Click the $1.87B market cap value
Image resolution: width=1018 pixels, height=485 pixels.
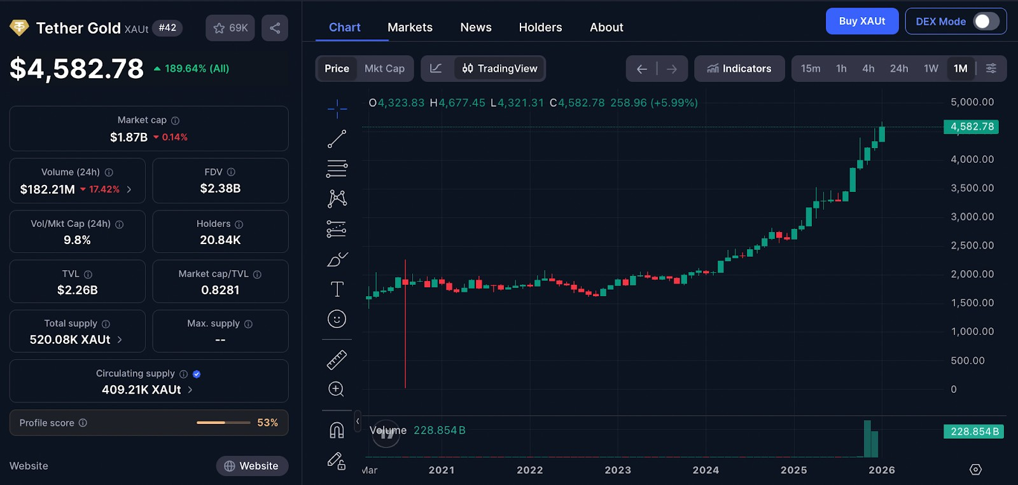[x=129, y=137]
